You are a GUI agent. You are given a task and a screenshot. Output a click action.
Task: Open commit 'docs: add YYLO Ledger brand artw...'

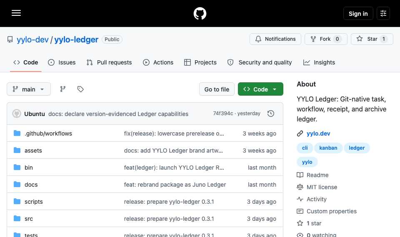click(173, 151)
